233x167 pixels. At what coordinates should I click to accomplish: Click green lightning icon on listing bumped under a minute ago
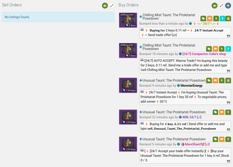point(216,19)
